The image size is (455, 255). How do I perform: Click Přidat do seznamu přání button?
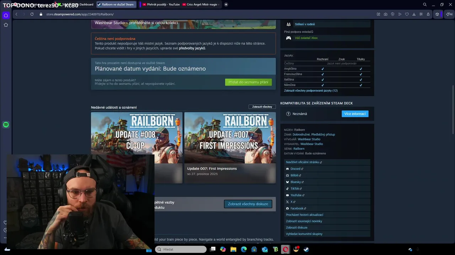point(248,82)
